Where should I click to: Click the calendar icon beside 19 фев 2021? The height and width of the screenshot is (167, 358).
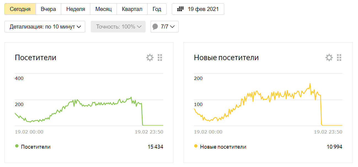coord(180,9)
